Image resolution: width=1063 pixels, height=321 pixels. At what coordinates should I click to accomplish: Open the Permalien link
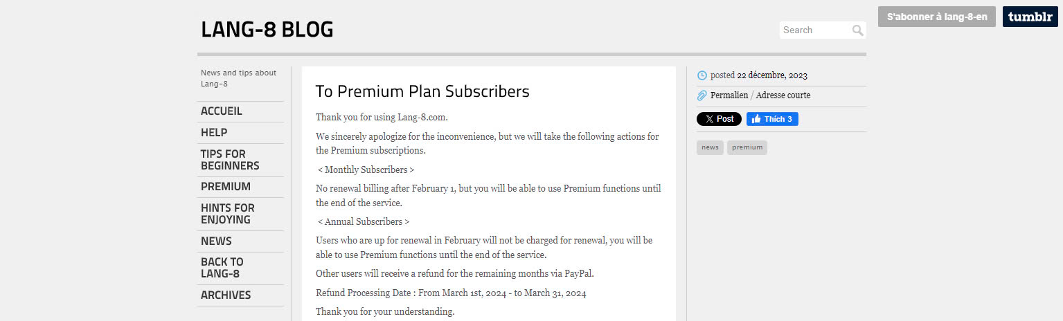729,95
